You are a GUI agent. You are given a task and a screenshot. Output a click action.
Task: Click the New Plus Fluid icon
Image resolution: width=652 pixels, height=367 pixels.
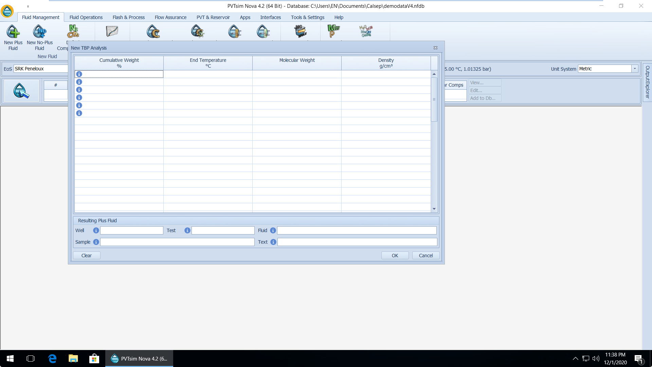pos(13,32)
